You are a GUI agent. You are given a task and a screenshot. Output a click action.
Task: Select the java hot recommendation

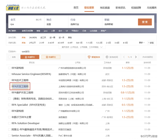[46, 31]
